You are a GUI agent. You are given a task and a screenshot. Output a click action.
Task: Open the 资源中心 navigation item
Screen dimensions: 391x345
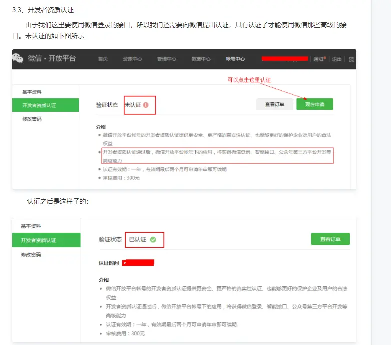pos(132,59)
